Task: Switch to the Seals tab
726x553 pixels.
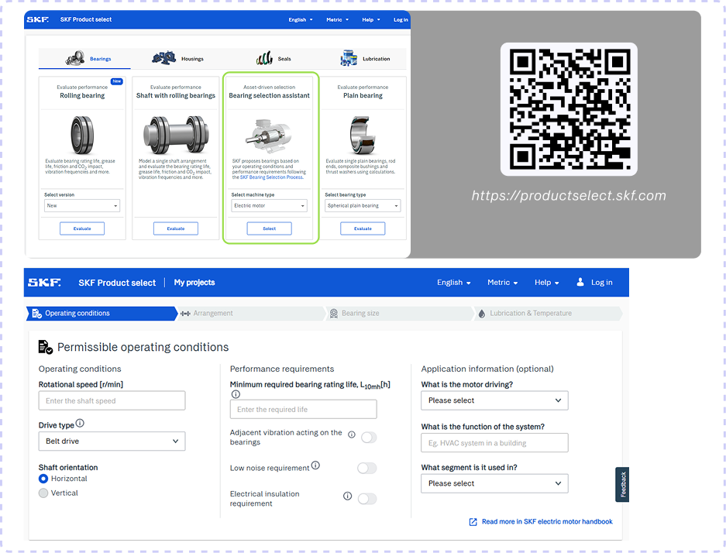Action: tap(274, 58)
